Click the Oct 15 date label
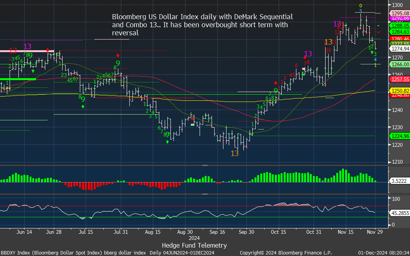Image resolution: width=410 pixels, height=256 pixels. coord(278,232)
